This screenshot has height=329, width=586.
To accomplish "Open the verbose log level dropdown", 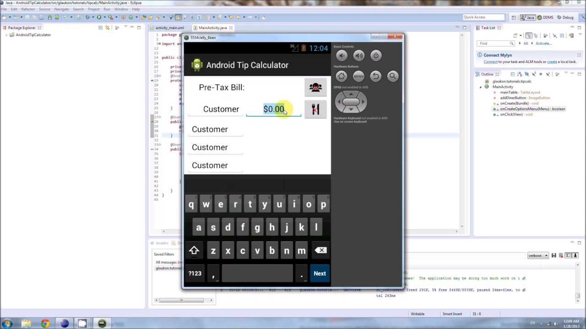I will (538, 255).
